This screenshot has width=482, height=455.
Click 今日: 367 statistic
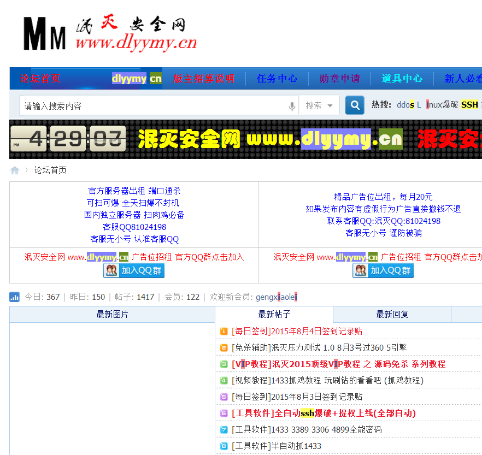(x=42, y=297)
